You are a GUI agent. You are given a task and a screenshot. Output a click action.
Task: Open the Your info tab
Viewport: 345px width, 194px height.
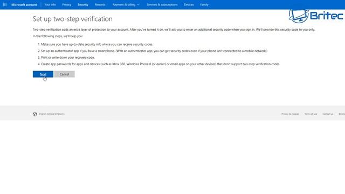[x=50, y=5]
